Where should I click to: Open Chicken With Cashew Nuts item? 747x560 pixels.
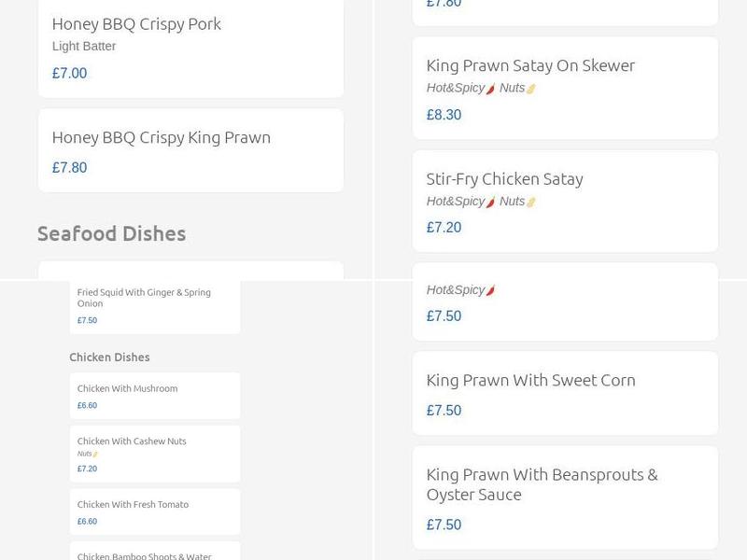pyautogui.click(x=132, y=441)
